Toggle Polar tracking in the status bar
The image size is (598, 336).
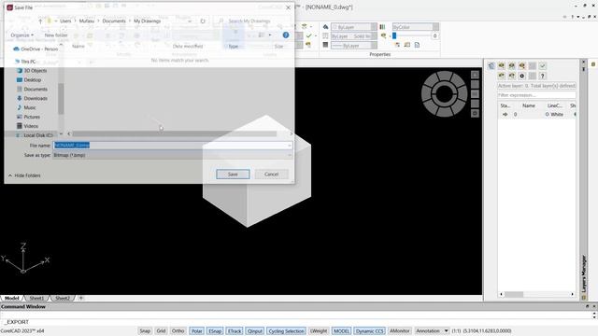point(196,331)
